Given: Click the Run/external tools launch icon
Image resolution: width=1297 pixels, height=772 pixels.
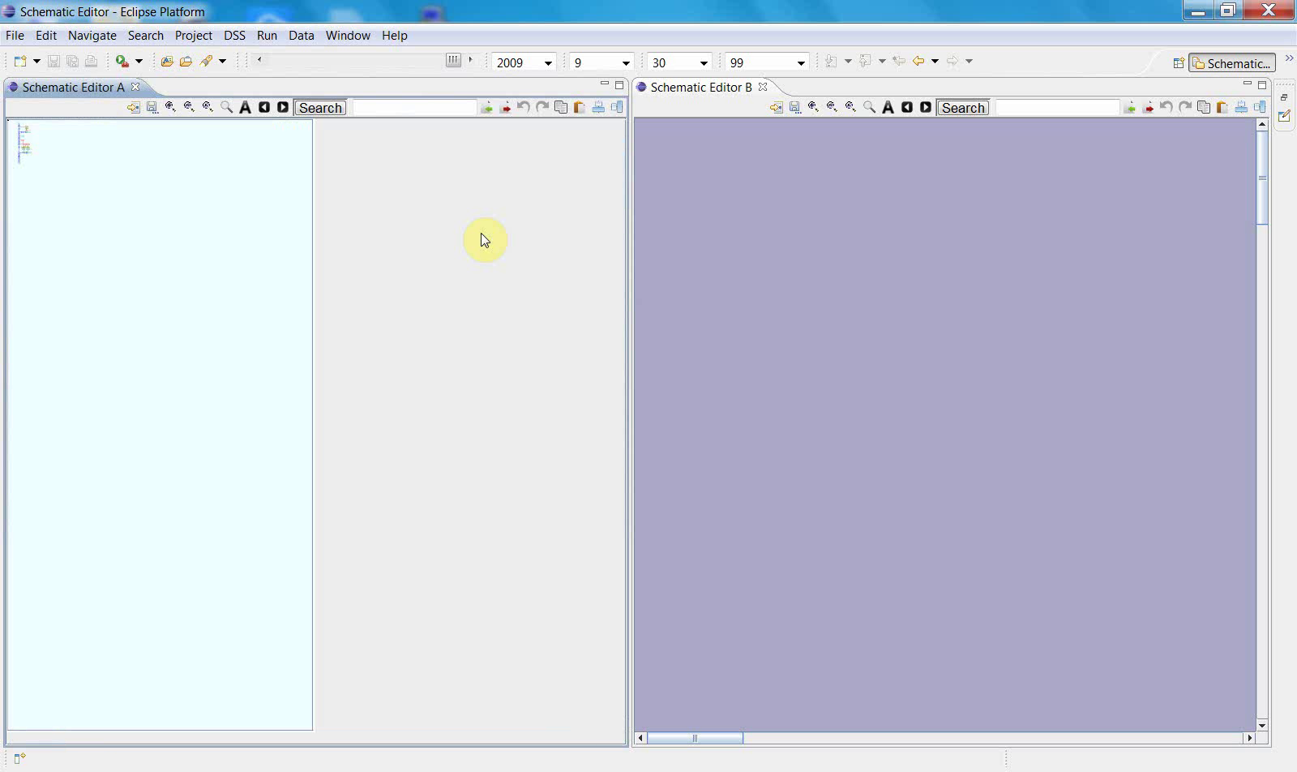Looking at the screenshot, I should (x=122, y=62).
